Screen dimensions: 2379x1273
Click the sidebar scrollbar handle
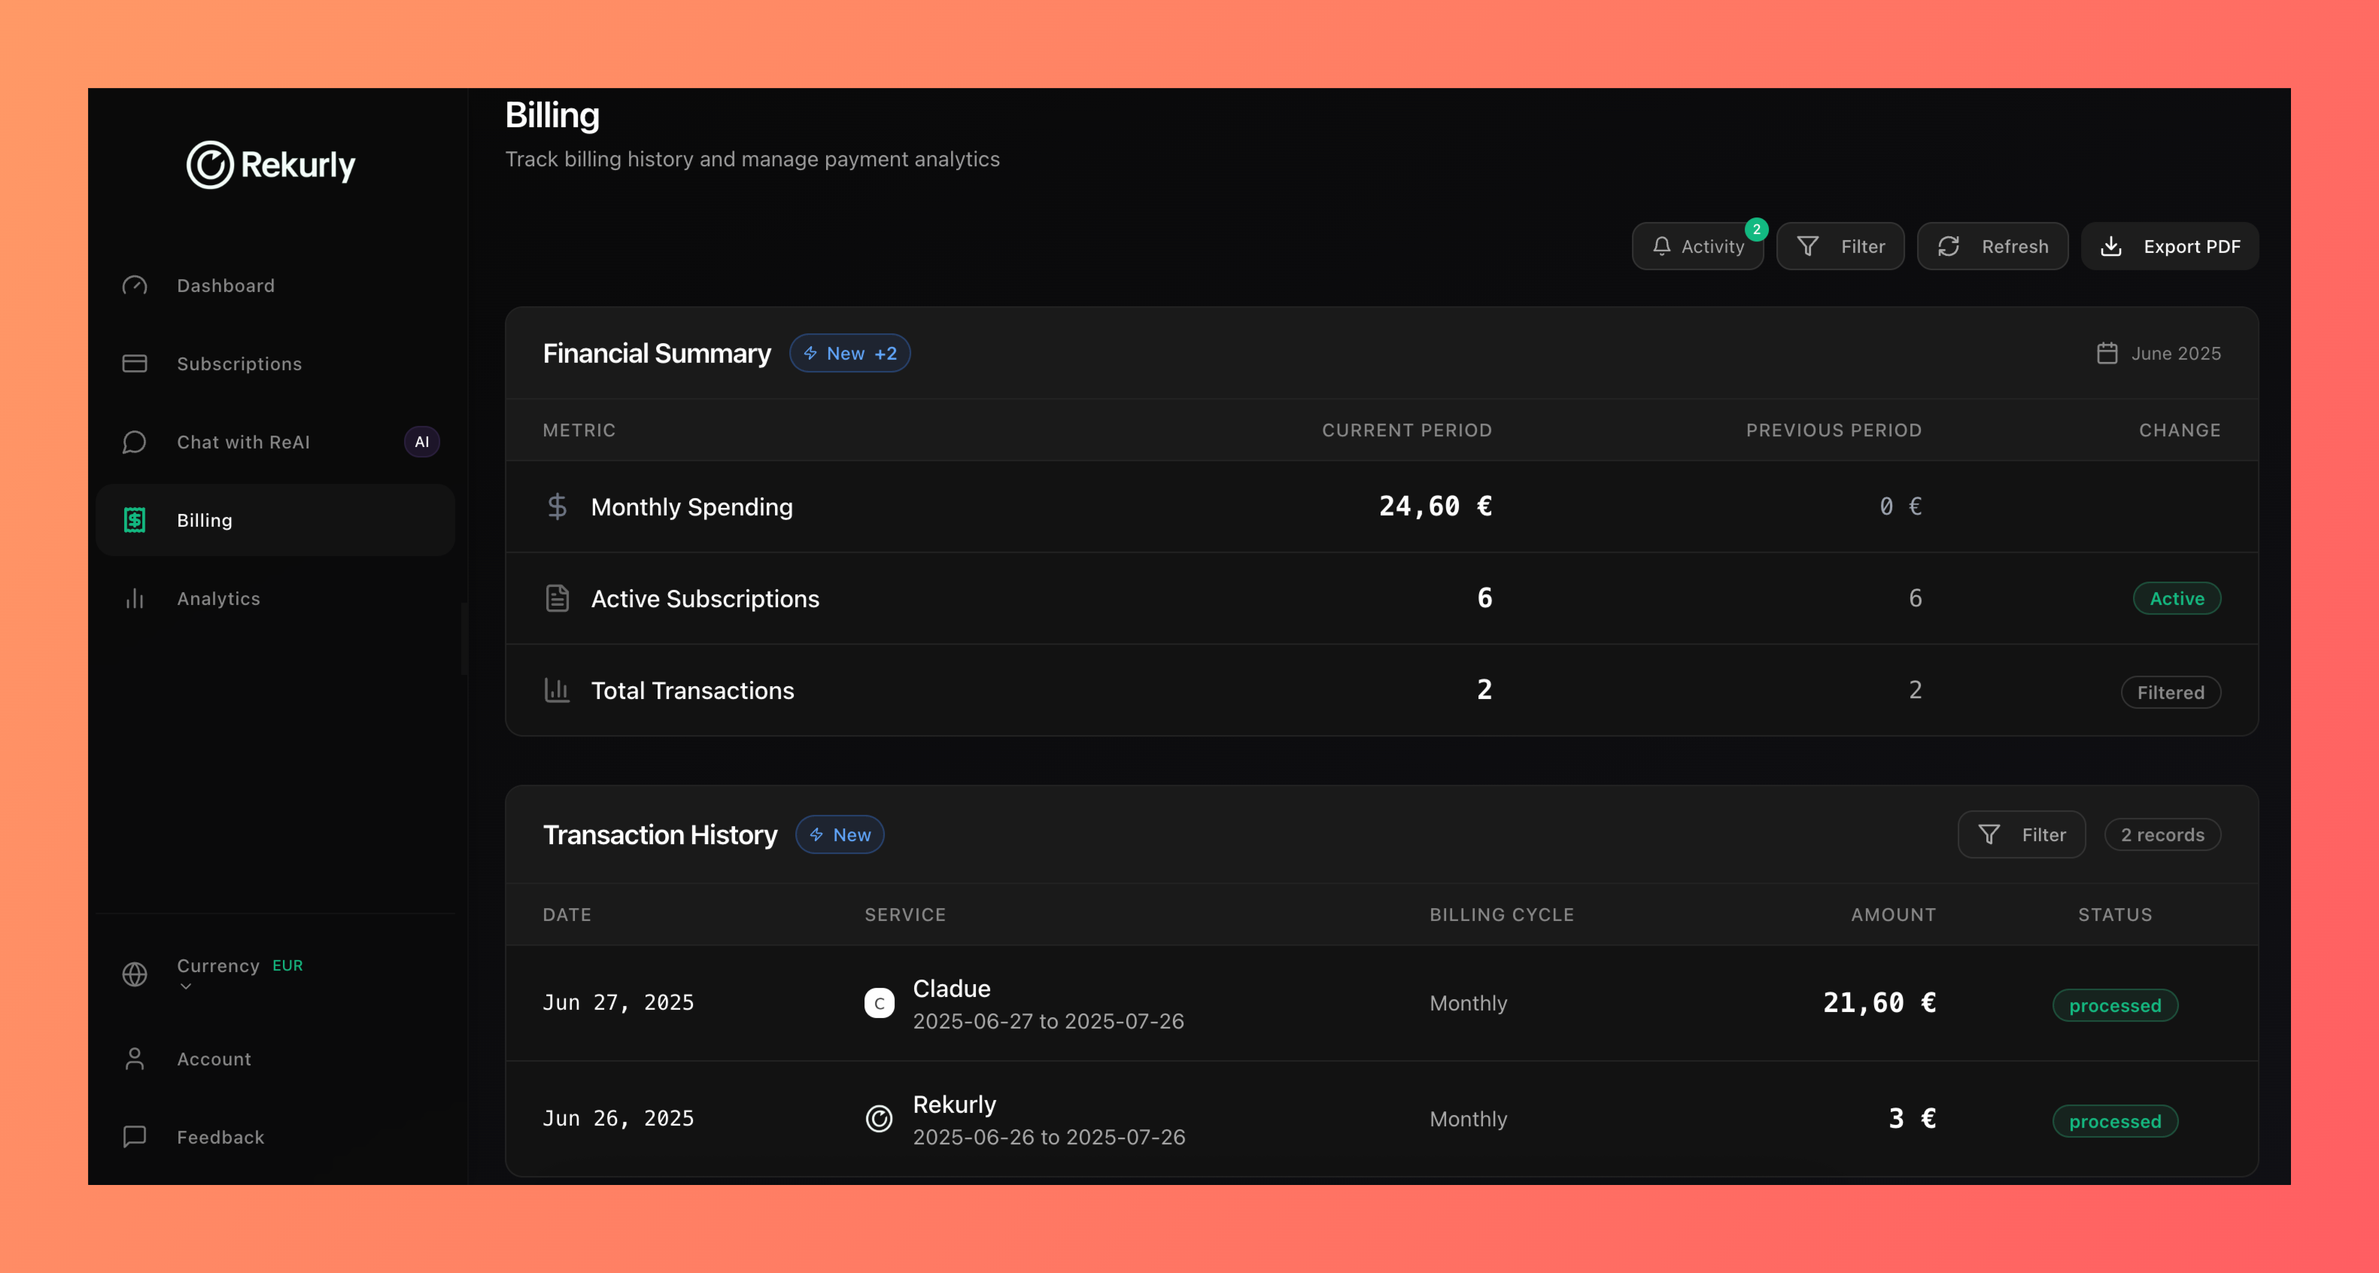[464, 638]
